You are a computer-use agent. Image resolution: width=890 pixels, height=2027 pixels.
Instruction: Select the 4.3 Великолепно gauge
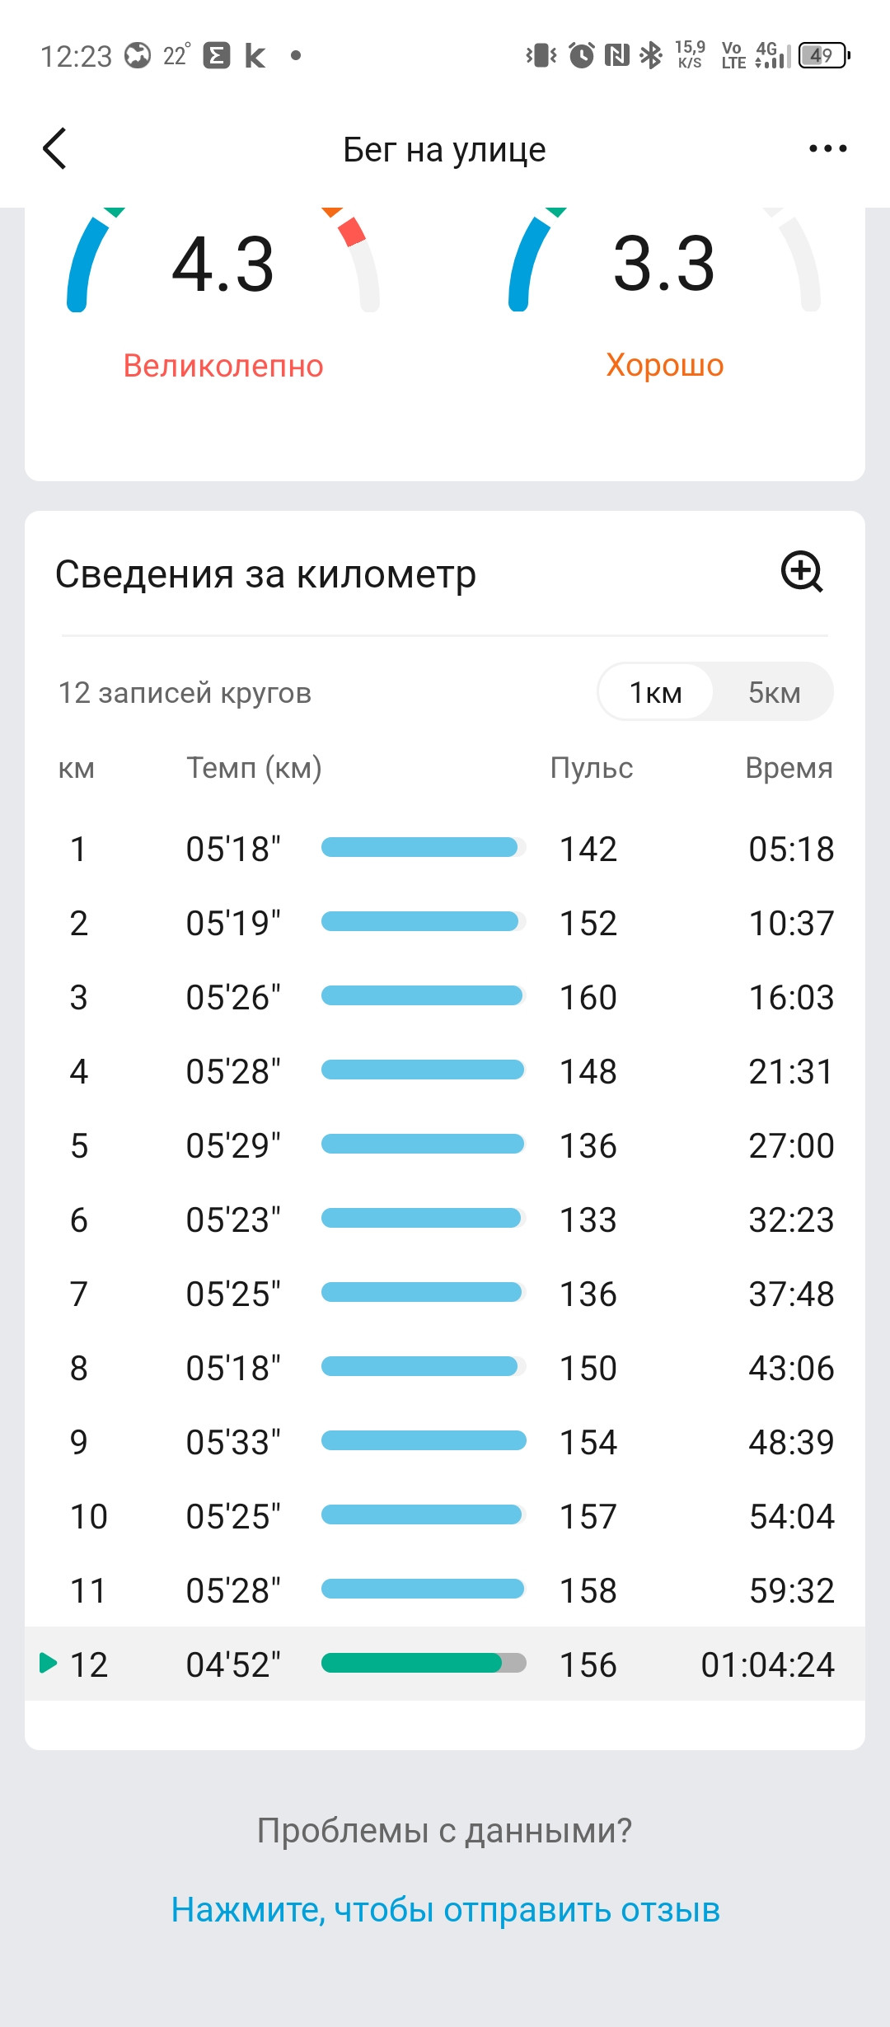coord(223,293)
